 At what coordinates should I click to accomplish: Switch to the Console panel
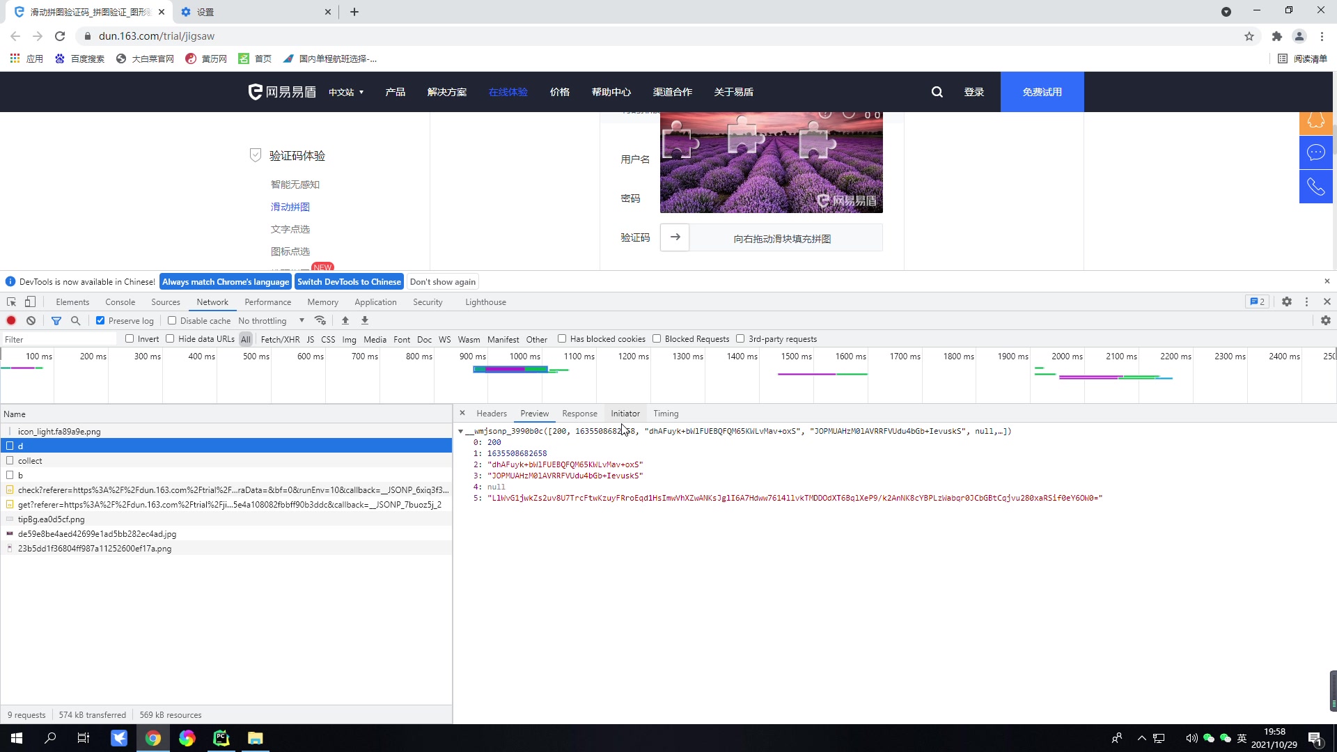click(x=120, y=301)
